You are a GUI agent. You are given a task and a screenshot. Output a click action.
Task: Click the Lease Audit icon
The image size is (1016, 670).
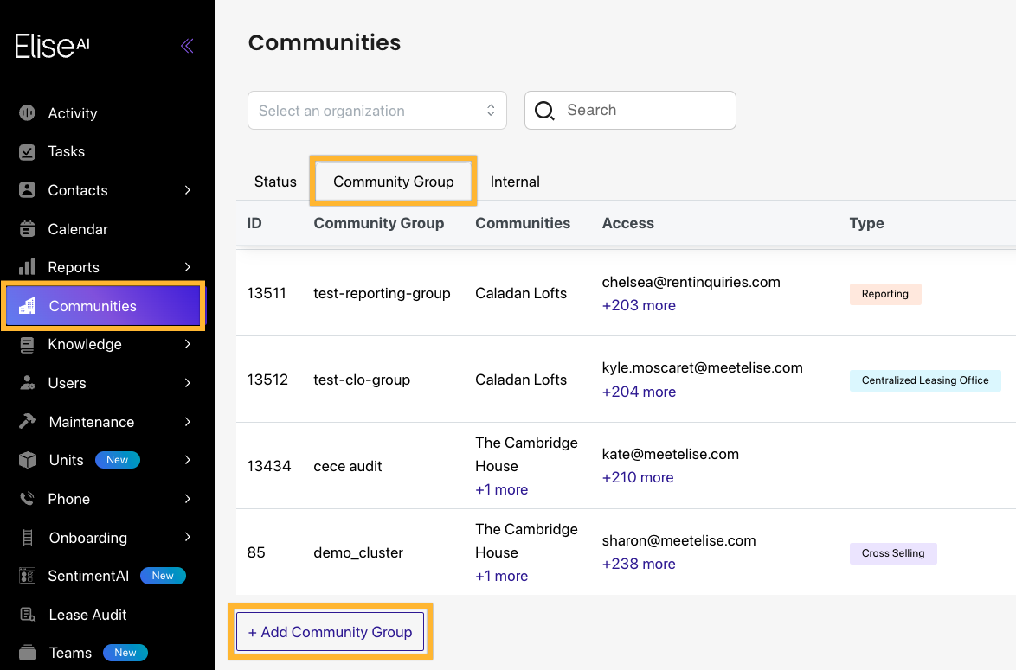point(27,615)
